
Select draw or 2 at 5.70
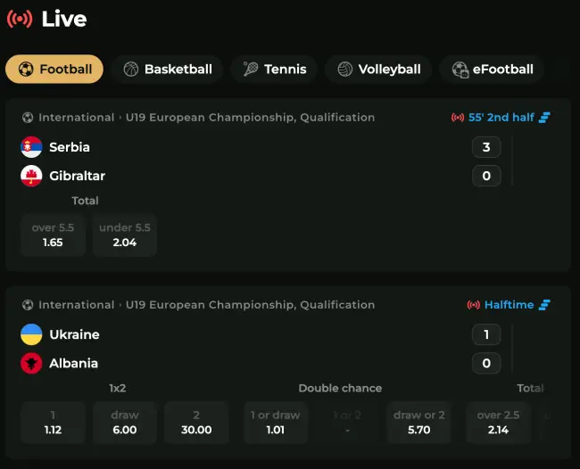[419, 423]
